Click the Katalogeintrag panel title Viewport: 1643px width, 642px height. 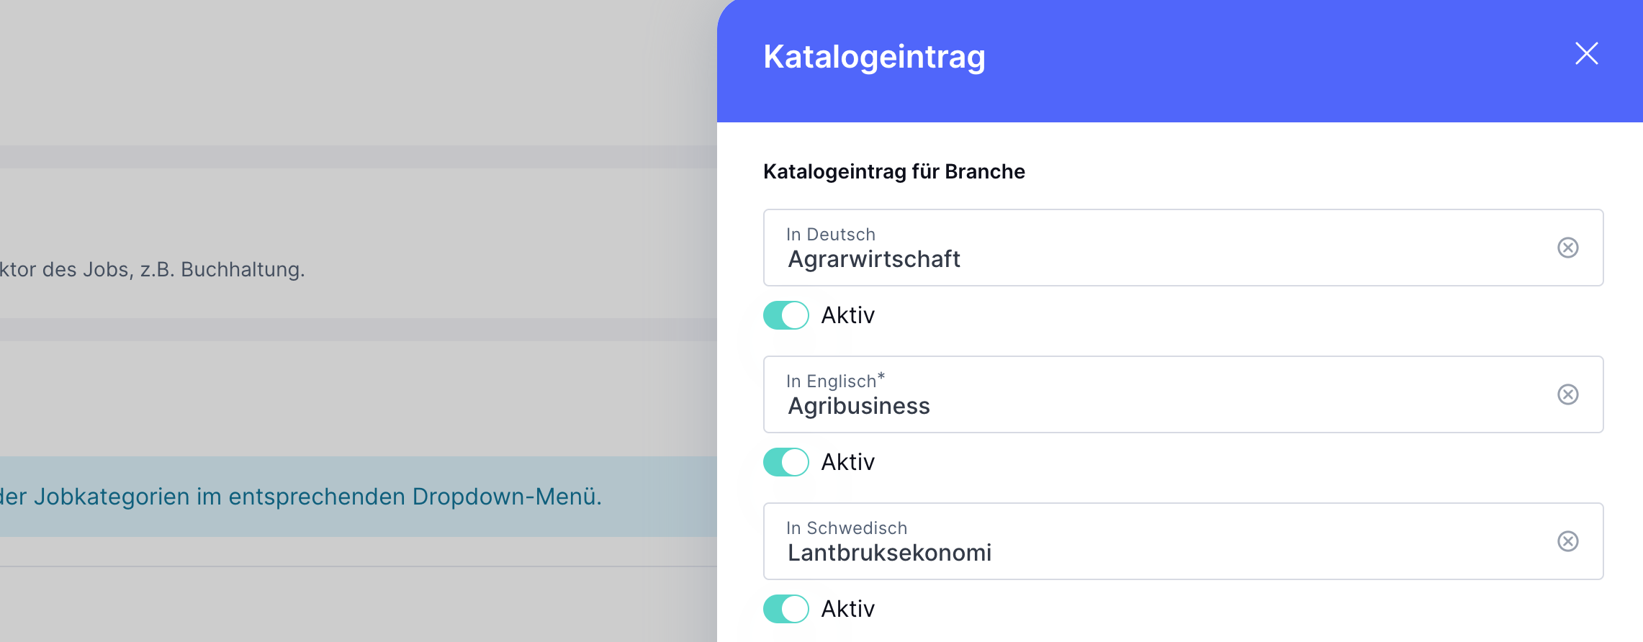(x=874, y=57)
